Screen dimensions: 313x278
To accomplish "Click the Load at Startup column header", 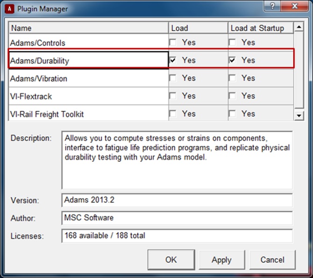I will pyautogui.click(x=257, y=28).
